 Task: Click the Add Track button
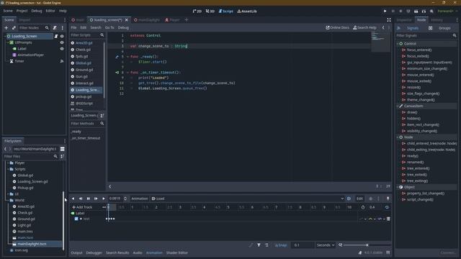point(82,207)
